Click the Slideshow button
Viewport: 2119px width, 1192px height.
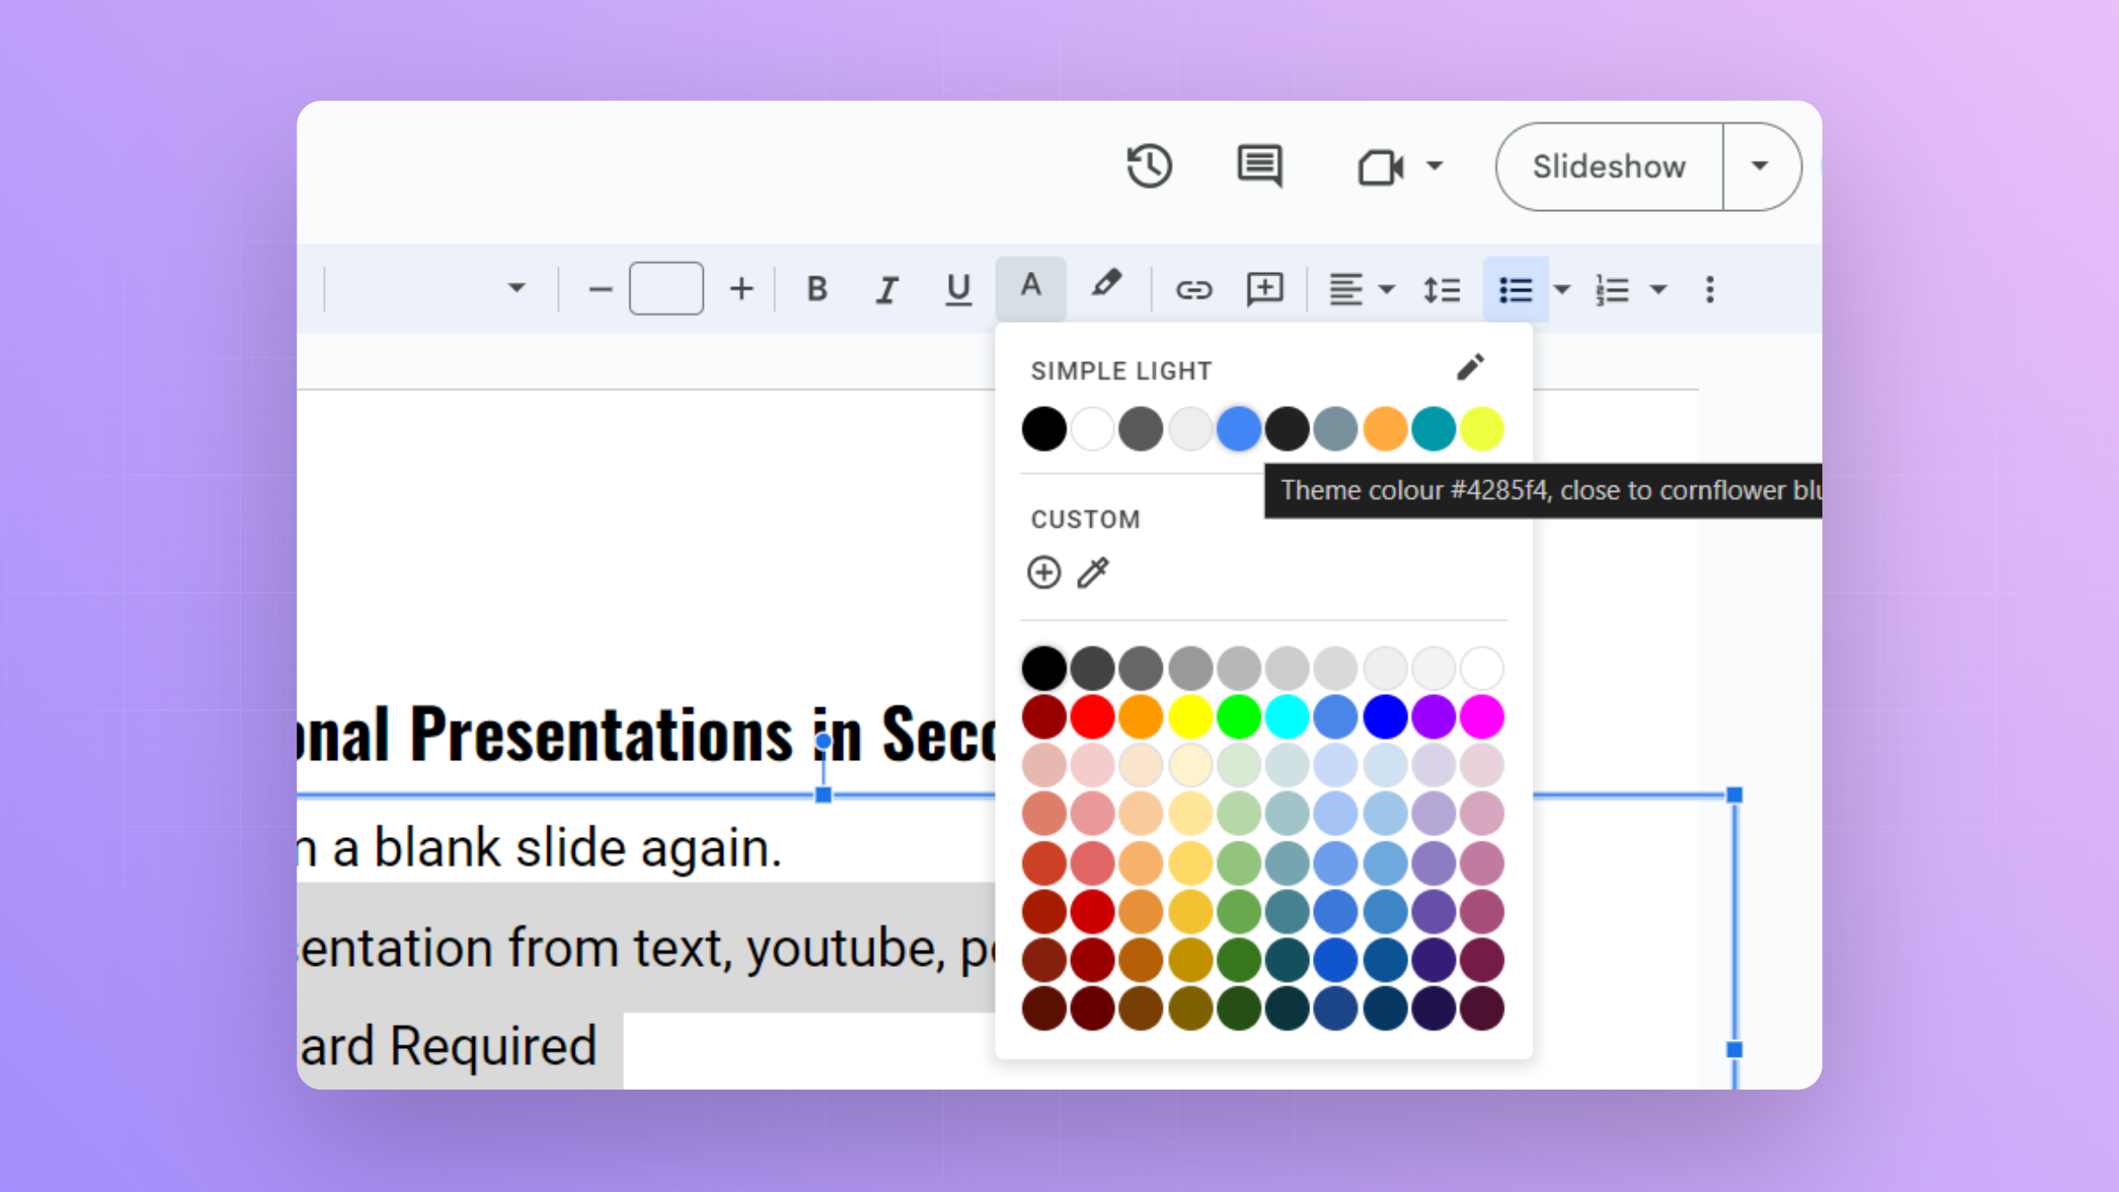(1609, 166)
